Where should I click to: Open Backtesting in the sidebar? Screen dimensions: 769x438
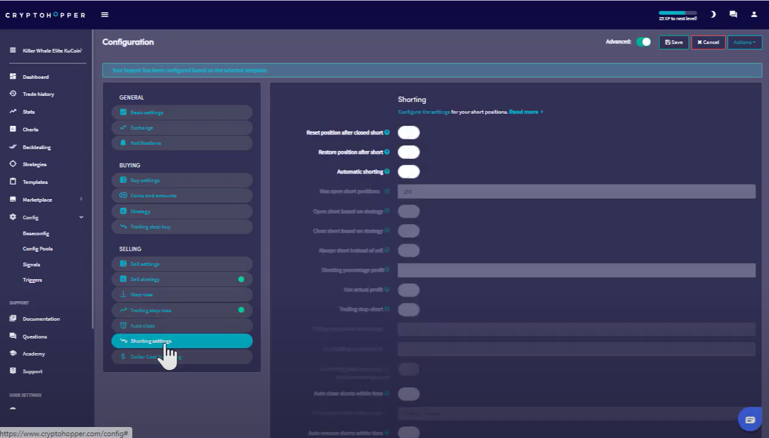(x=36, y=147)
